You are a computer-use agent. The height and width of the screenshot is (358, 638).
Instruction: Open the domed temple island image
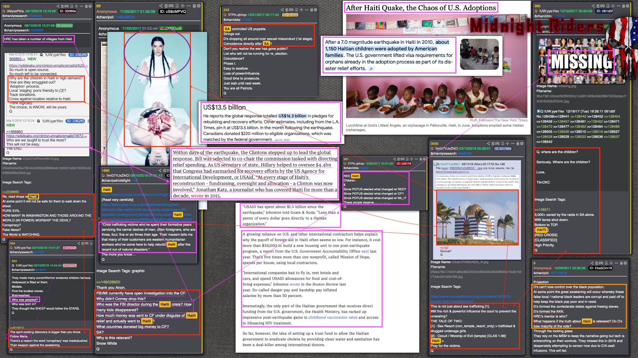477,217
